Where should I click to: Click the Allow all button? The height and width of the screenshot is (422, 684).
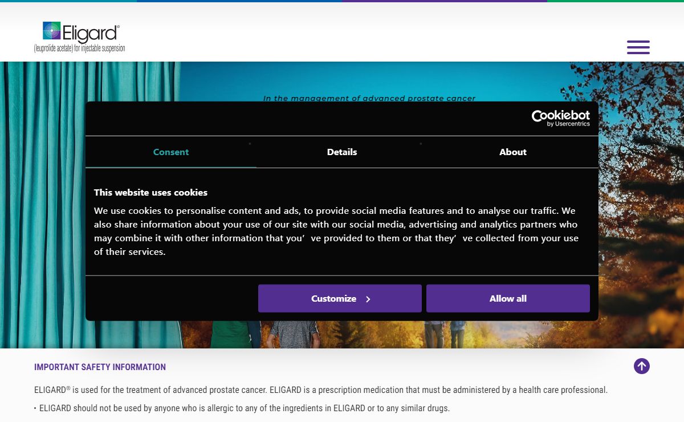(508, 298)
